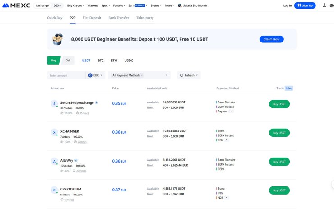Viewport: 334px width, 209px height.
Task: Expand XCHAINGER payment methods after ZEN
Action: 227,140
